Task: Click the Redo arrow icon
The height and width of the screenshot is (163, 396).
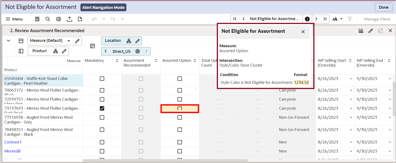Action: click(113, 19)
